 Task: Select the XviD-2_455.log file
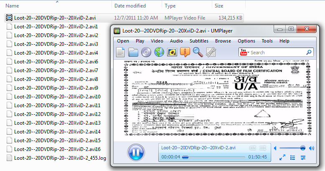60,158
